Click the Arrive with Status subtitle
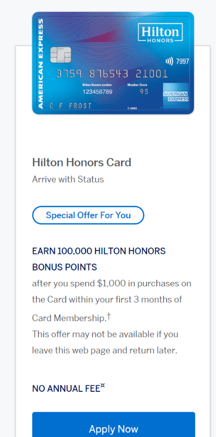The height and width of the screenshot is (437, 216). pyautogui.click(x=68, y=179)
